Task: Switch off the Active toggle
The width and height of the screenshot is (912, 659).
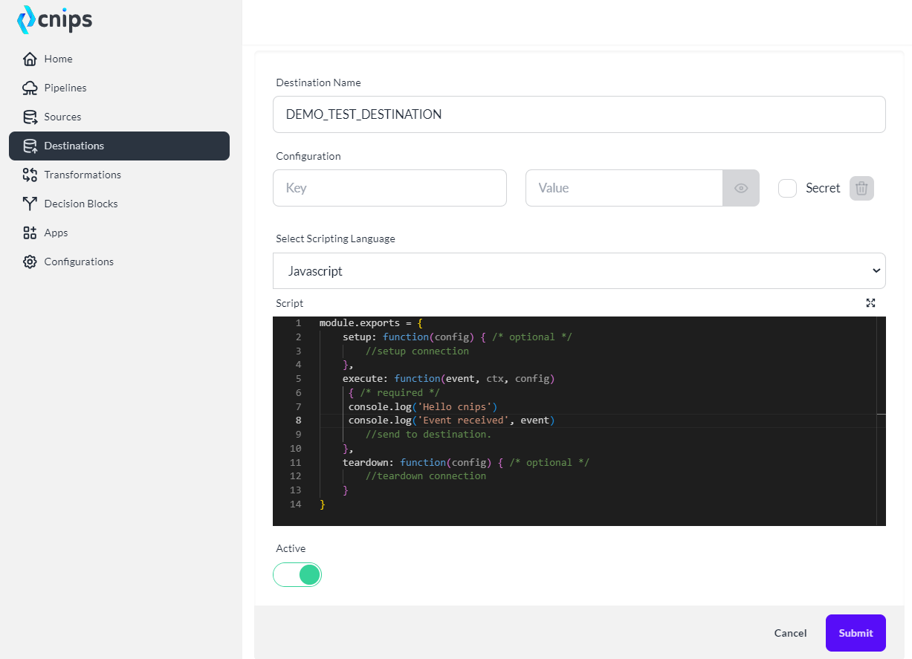Action: (297, 574)
